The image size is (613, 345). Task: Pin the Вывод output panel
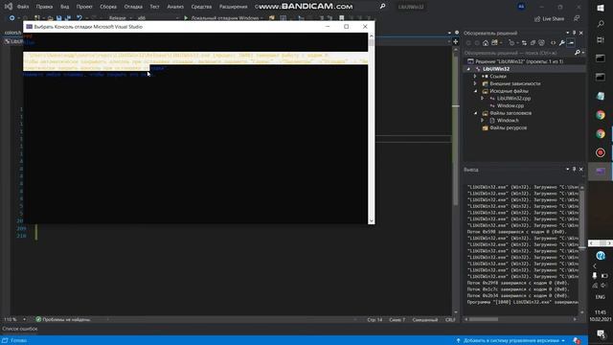(x=574, y=170)
